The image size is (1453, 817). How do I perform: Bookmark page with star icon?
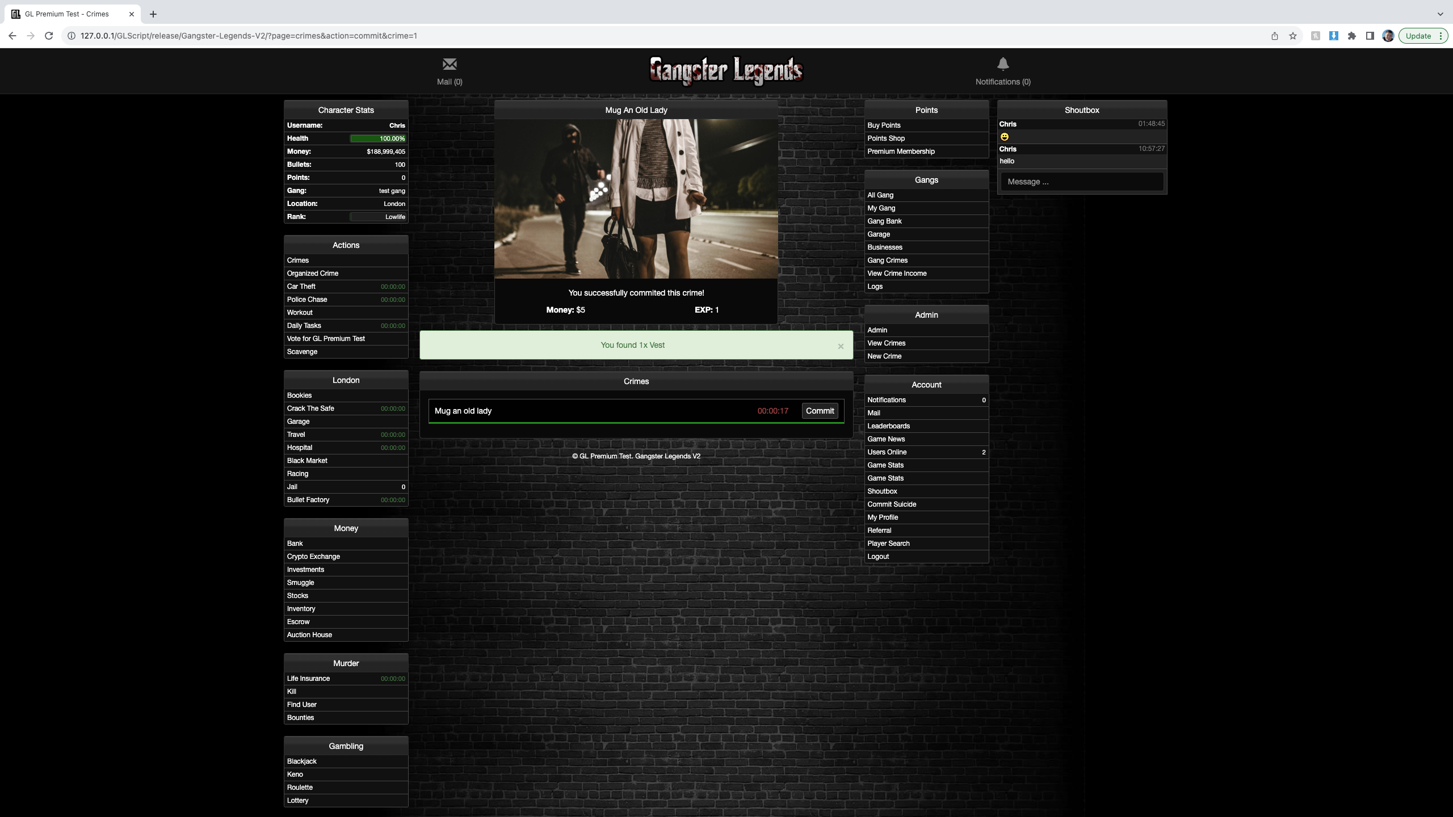point(1293,36)
